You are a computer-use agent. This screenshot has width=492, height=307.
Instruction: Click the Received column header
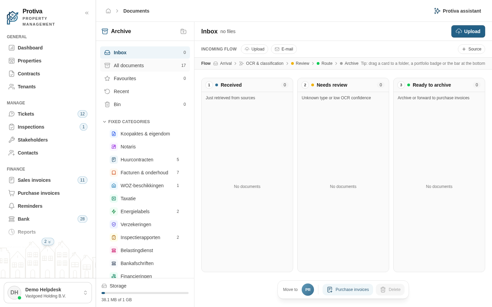247,85
